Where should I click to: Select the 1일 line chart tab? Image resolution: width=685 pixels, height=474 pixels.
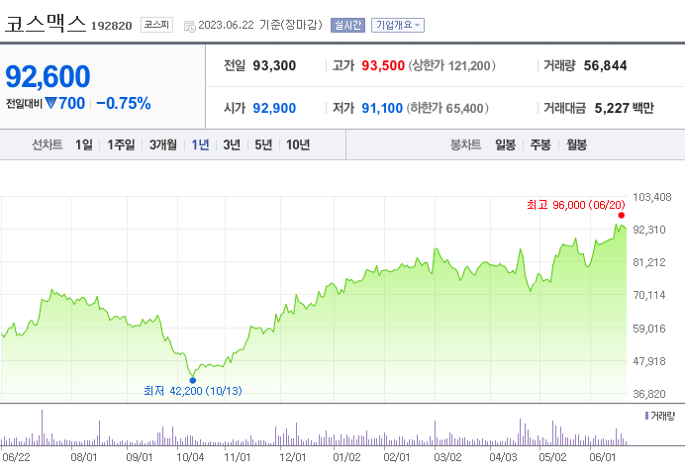coord(84,144)
